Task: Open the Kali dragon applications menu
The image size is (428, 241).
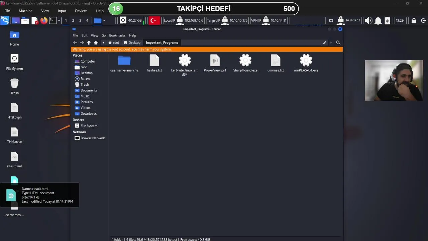Action: click(5, 20)
